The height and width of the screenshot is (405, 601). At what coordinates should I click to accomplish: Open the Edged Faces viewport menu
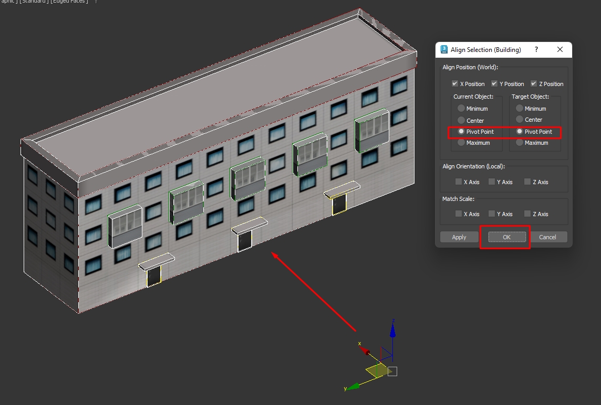tap(69, 2)
